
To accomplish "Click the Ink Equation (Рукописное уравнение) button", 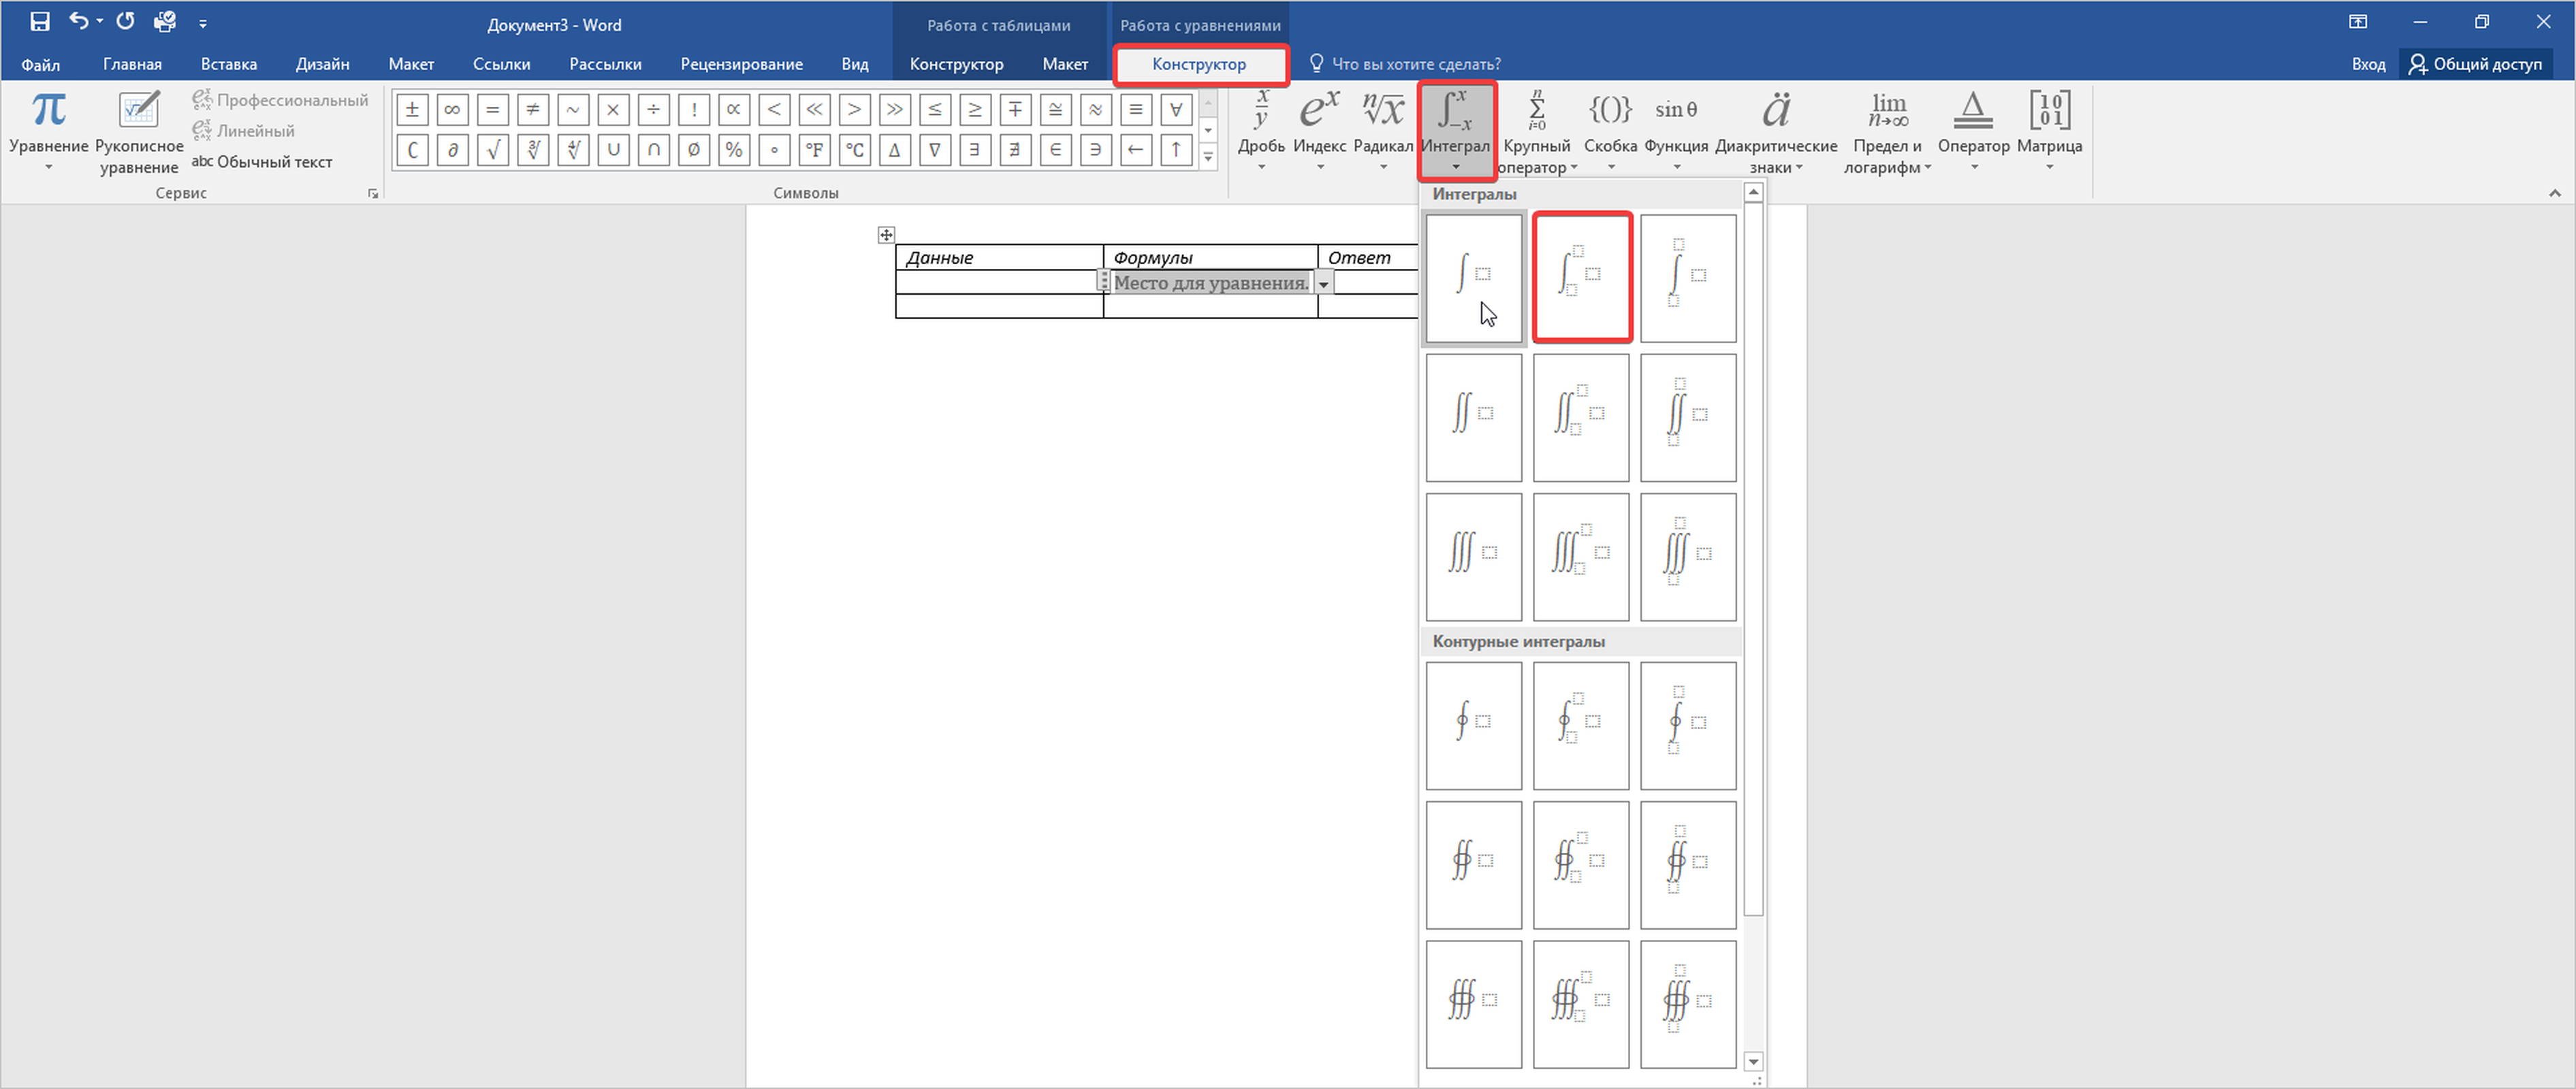I will (139, 132).
